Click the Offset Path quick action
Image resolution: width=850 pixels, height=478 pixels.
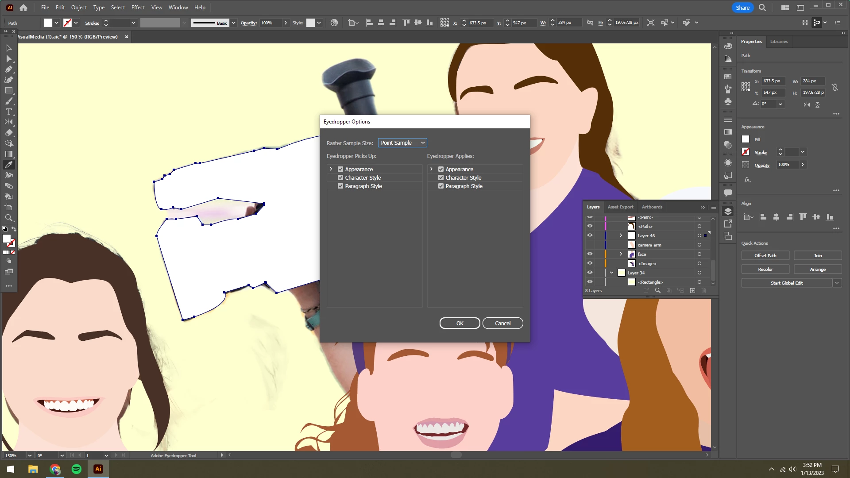coord(765,255)
